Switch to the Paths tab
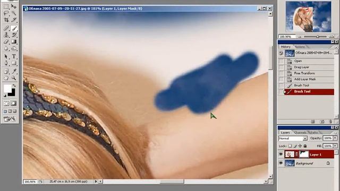 click(314, 133)
